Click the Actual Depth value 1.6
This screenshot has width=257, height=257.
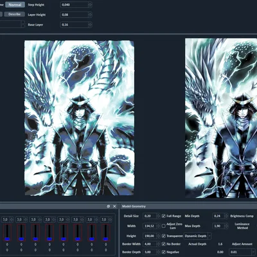220,244
